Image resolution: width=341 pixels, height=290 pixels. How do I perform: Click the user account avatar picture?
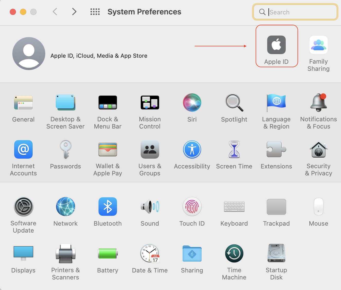(29, 54)
